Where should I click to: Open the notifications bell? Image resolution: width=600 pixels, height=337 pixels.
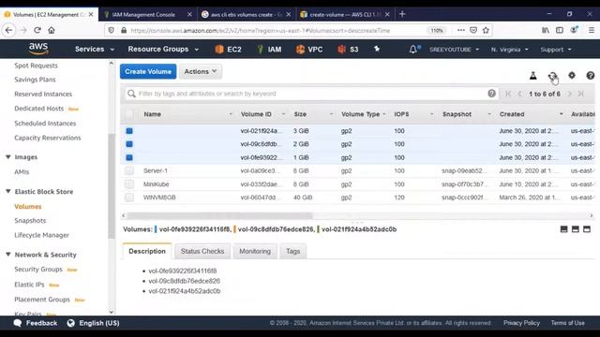click(x=413, y=50)
